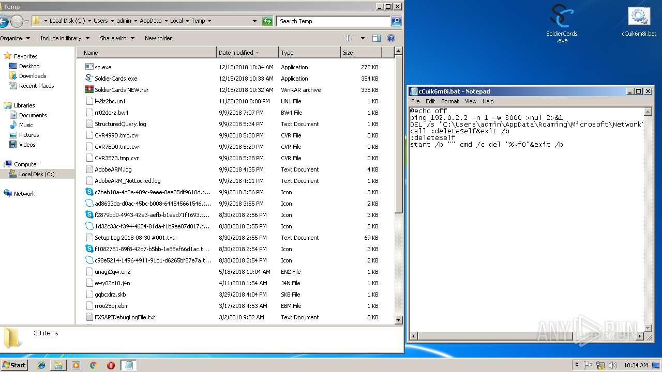Viewport: 662px width, 372px height.
Task: Open cCuik6m8i.bat desktop icon
Action: pyautogui.click(x=639, y=22)
